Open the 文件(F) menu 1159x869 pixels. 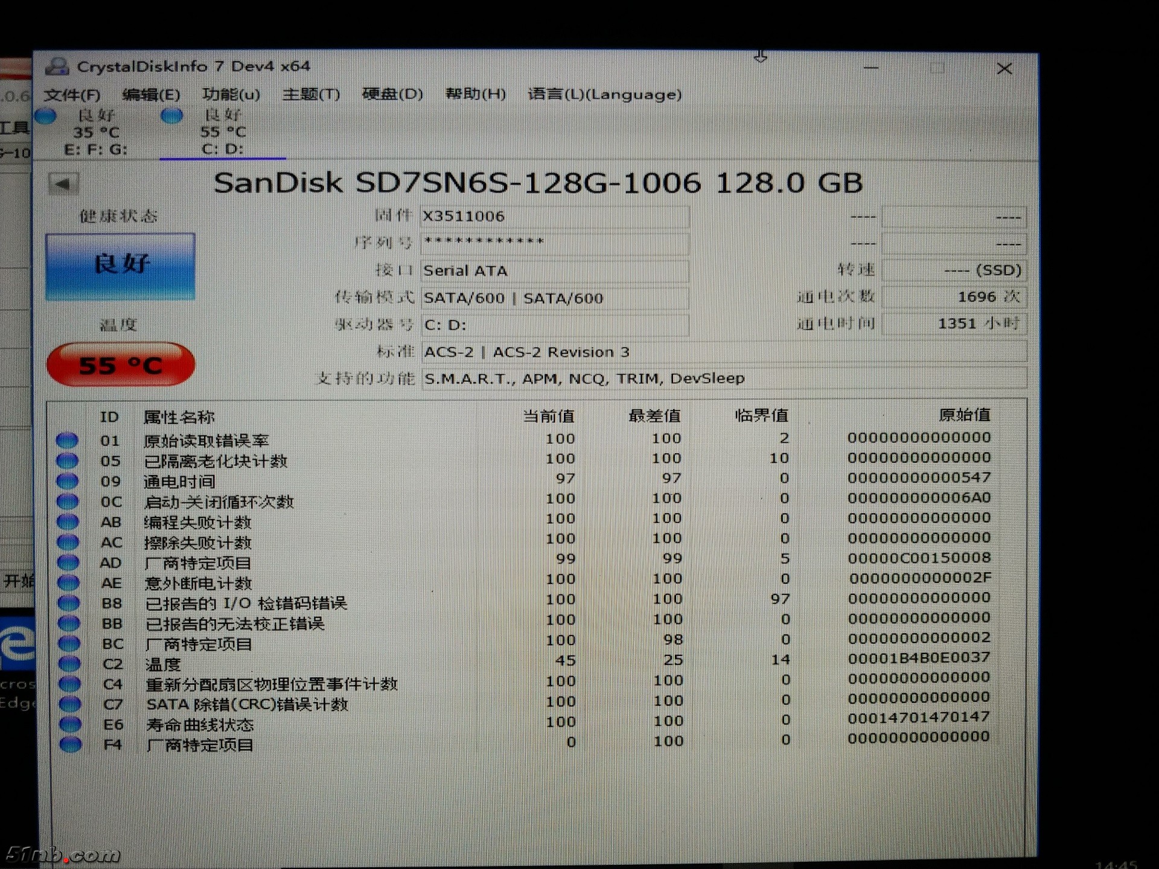pyautogui.click(x=72, y=95)
